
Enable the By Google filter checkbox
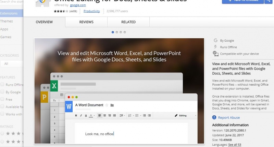coord(2,92)
